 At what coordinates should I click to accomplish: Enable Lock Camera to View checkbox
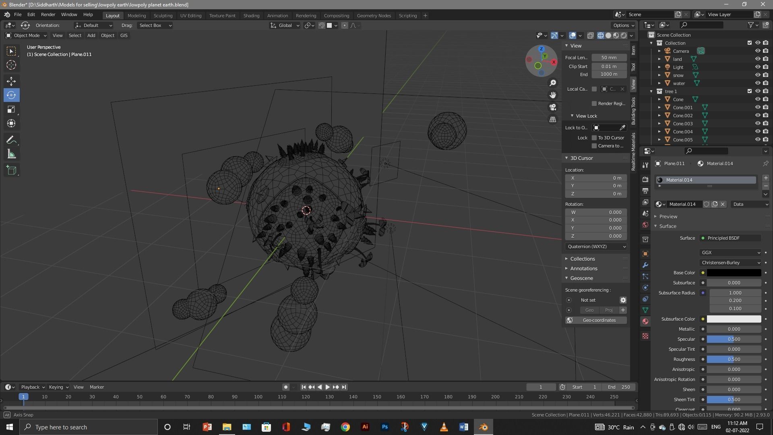[x=594, y=146]
